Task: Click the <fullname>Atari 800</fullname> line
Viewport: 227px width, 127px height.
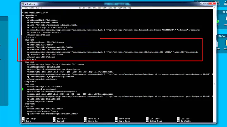Action: 45,42
